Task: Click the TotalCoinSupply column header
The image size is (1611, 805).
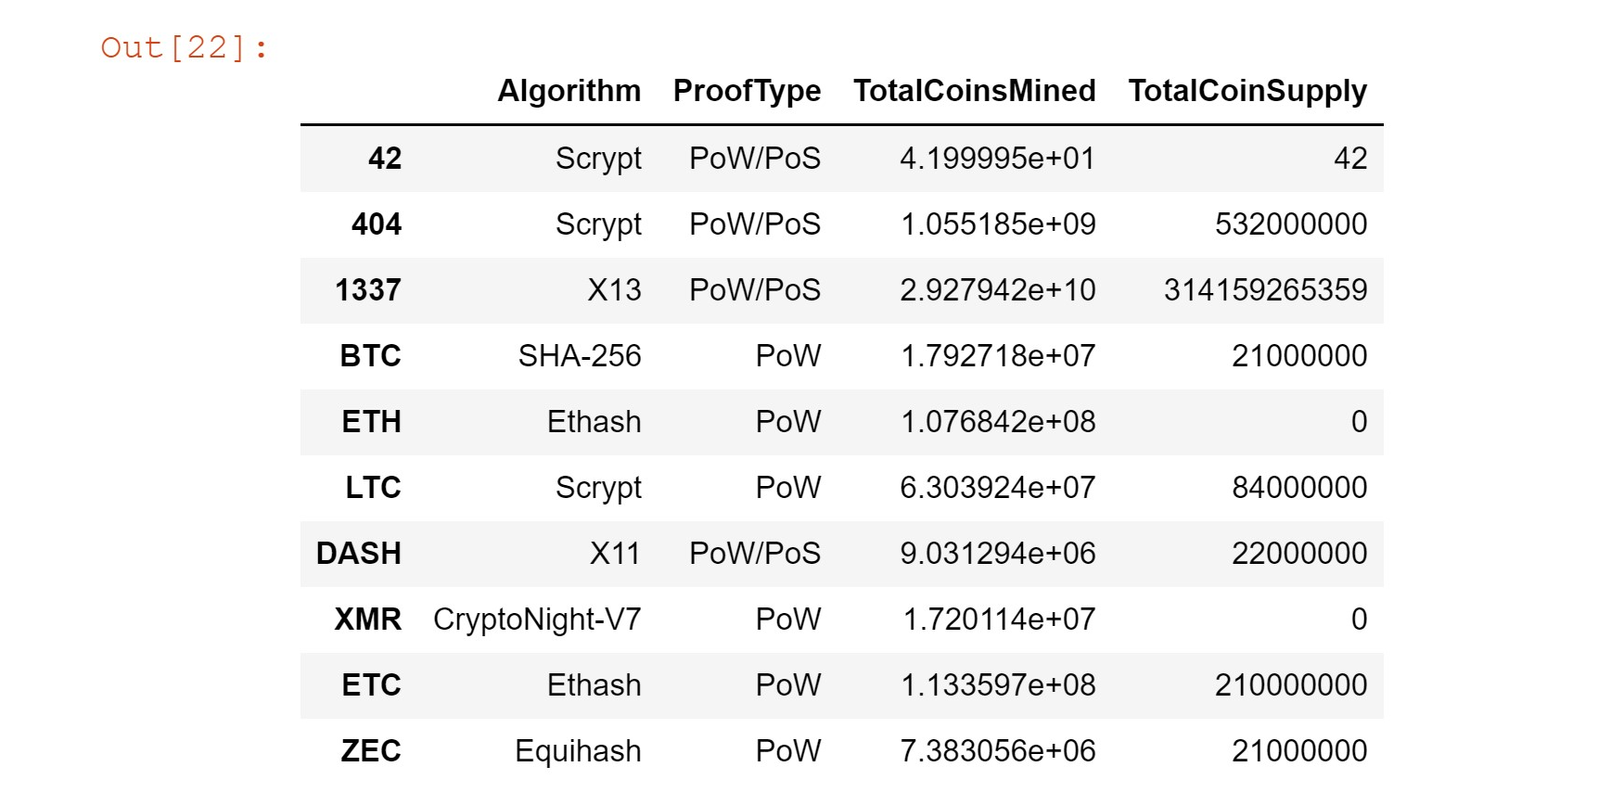Action: (1247, 91)
